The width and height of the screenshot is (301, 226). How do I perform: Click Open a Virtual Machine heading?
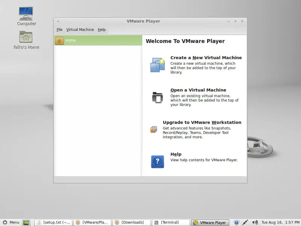(x=198, y=90)
